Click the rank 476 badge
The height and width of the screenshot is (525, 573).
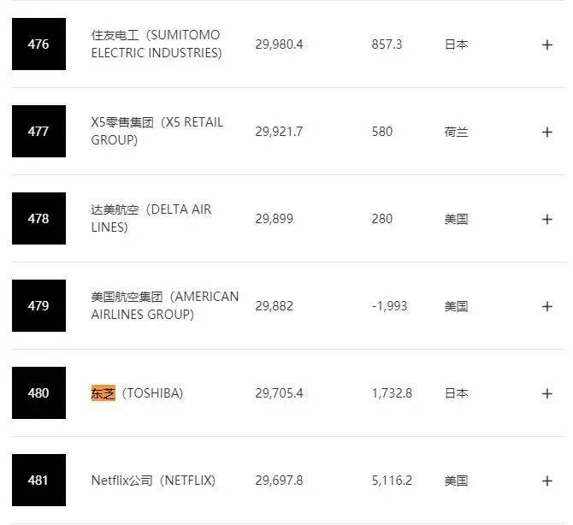pyautogui.click(x=38, y=44)
